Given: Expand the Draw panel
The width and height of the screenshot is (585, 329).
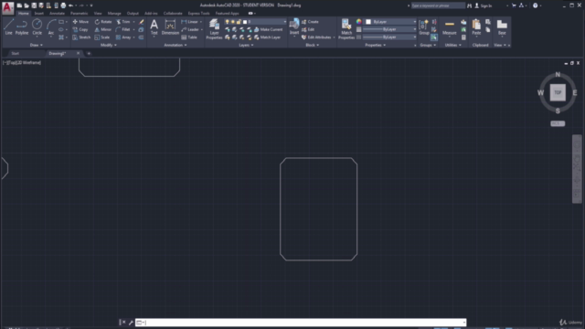Looking at the screenshot, I should [37, 45].
